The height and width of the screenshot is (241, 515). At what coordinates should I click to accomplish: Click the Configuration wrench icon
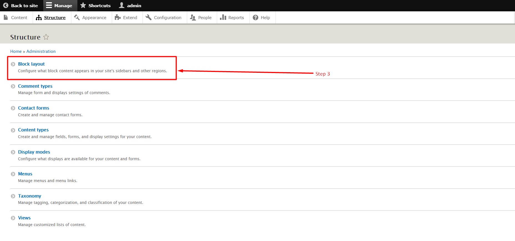[149, 17]
